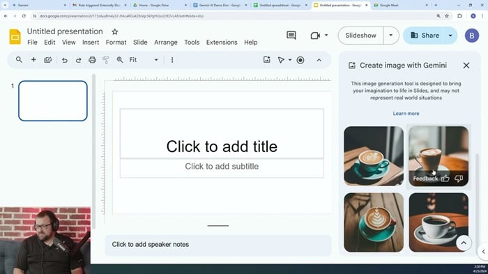
Task: Collapse the side panel with left chevron
Action: (x=483, y=252)
